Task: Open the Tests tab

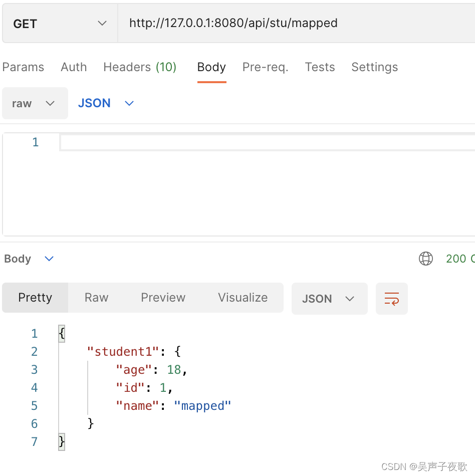Action: pos(320,67)
